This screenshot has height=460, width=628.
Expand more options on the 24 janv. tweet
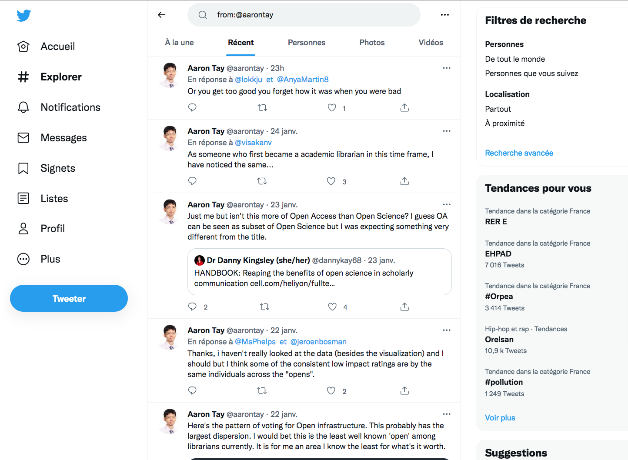pos(447,131)
